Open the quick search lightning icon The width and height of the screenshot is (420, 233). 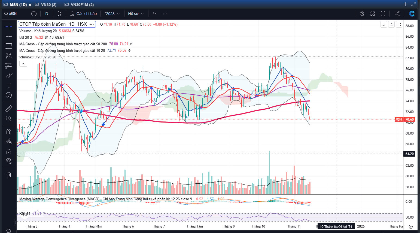pos(362,14)
